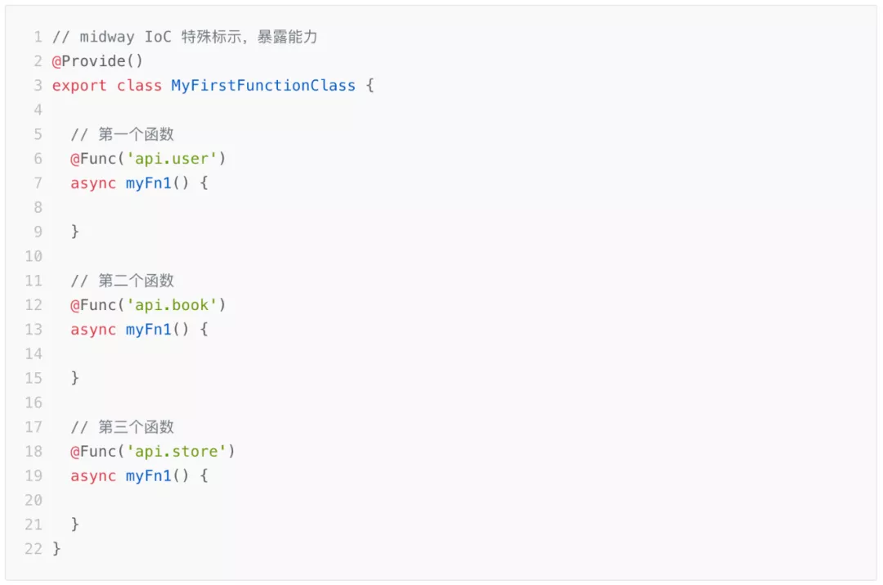Click the @Provide() decorator text
The height and width of the screenshot is (585, 883).
point(96,61)
